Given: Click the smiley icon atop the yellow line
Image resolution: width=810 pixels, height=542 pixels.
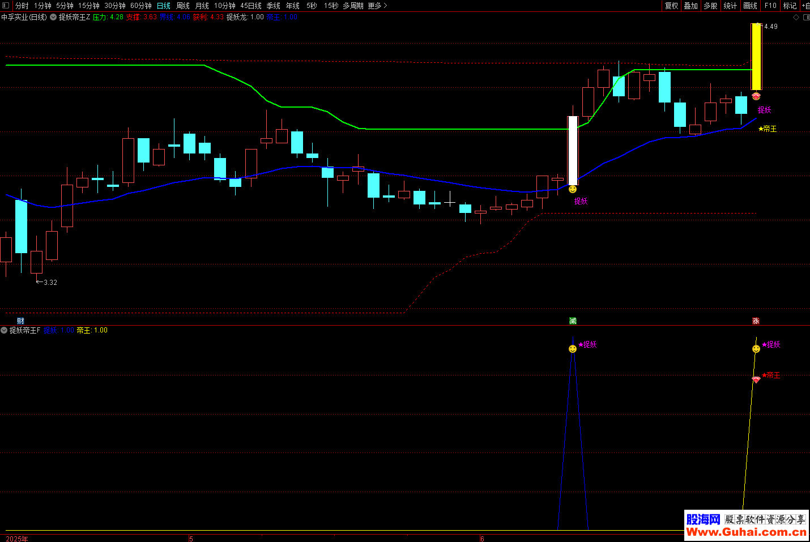Looking at the screenshot, I should [x=756, y=349].
